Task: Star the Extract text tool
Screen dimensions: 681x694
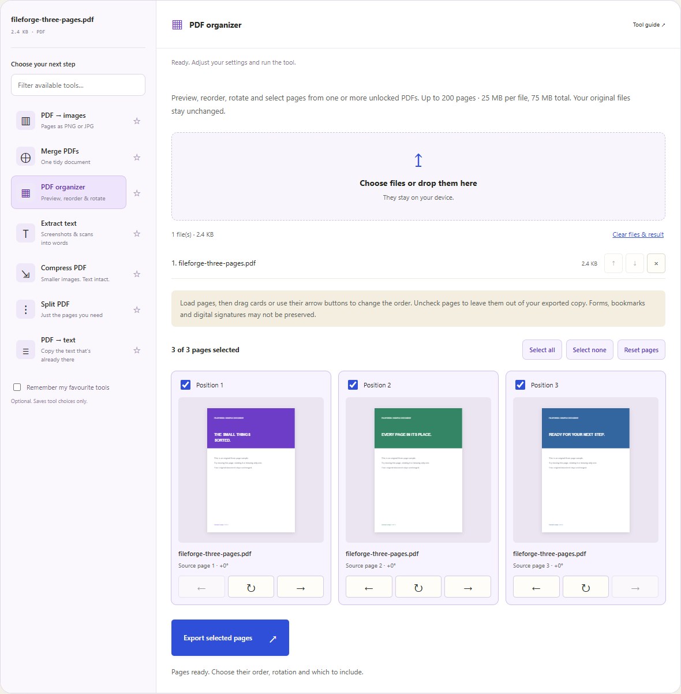Action: 137,233
